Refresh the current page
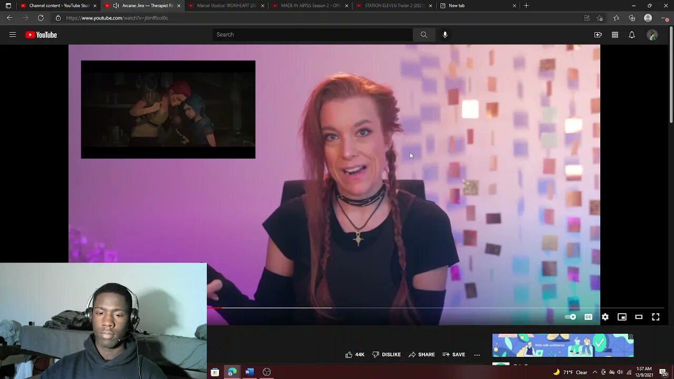Image resolution: width=674 pixels, height=379 pixels. (x=41, y=18)
